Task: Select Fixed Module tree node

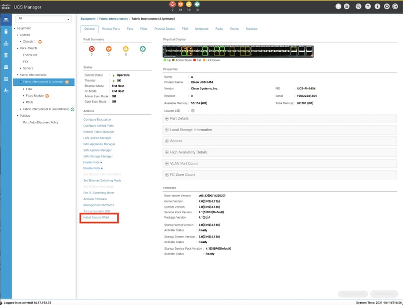Action: tap(35, 95)
